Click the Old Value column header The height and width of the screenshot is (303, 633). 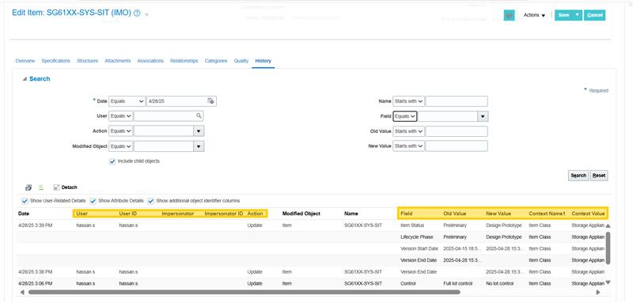[454, 214]
